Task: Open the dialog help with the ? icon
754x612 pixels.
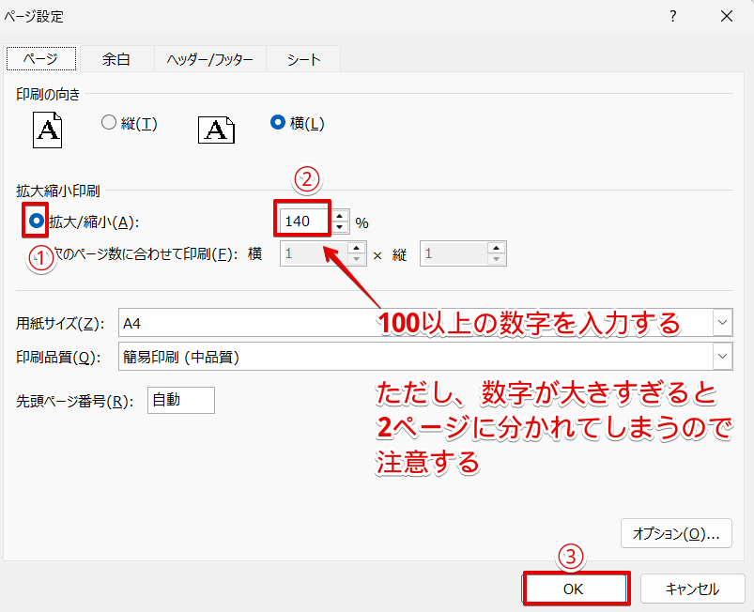Action: tap(673, 16)
